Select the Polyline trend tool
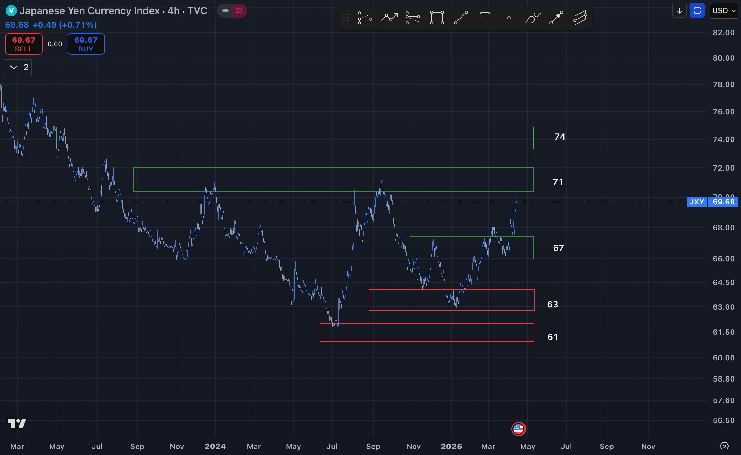741x455 pixels. tap(389, 17)
